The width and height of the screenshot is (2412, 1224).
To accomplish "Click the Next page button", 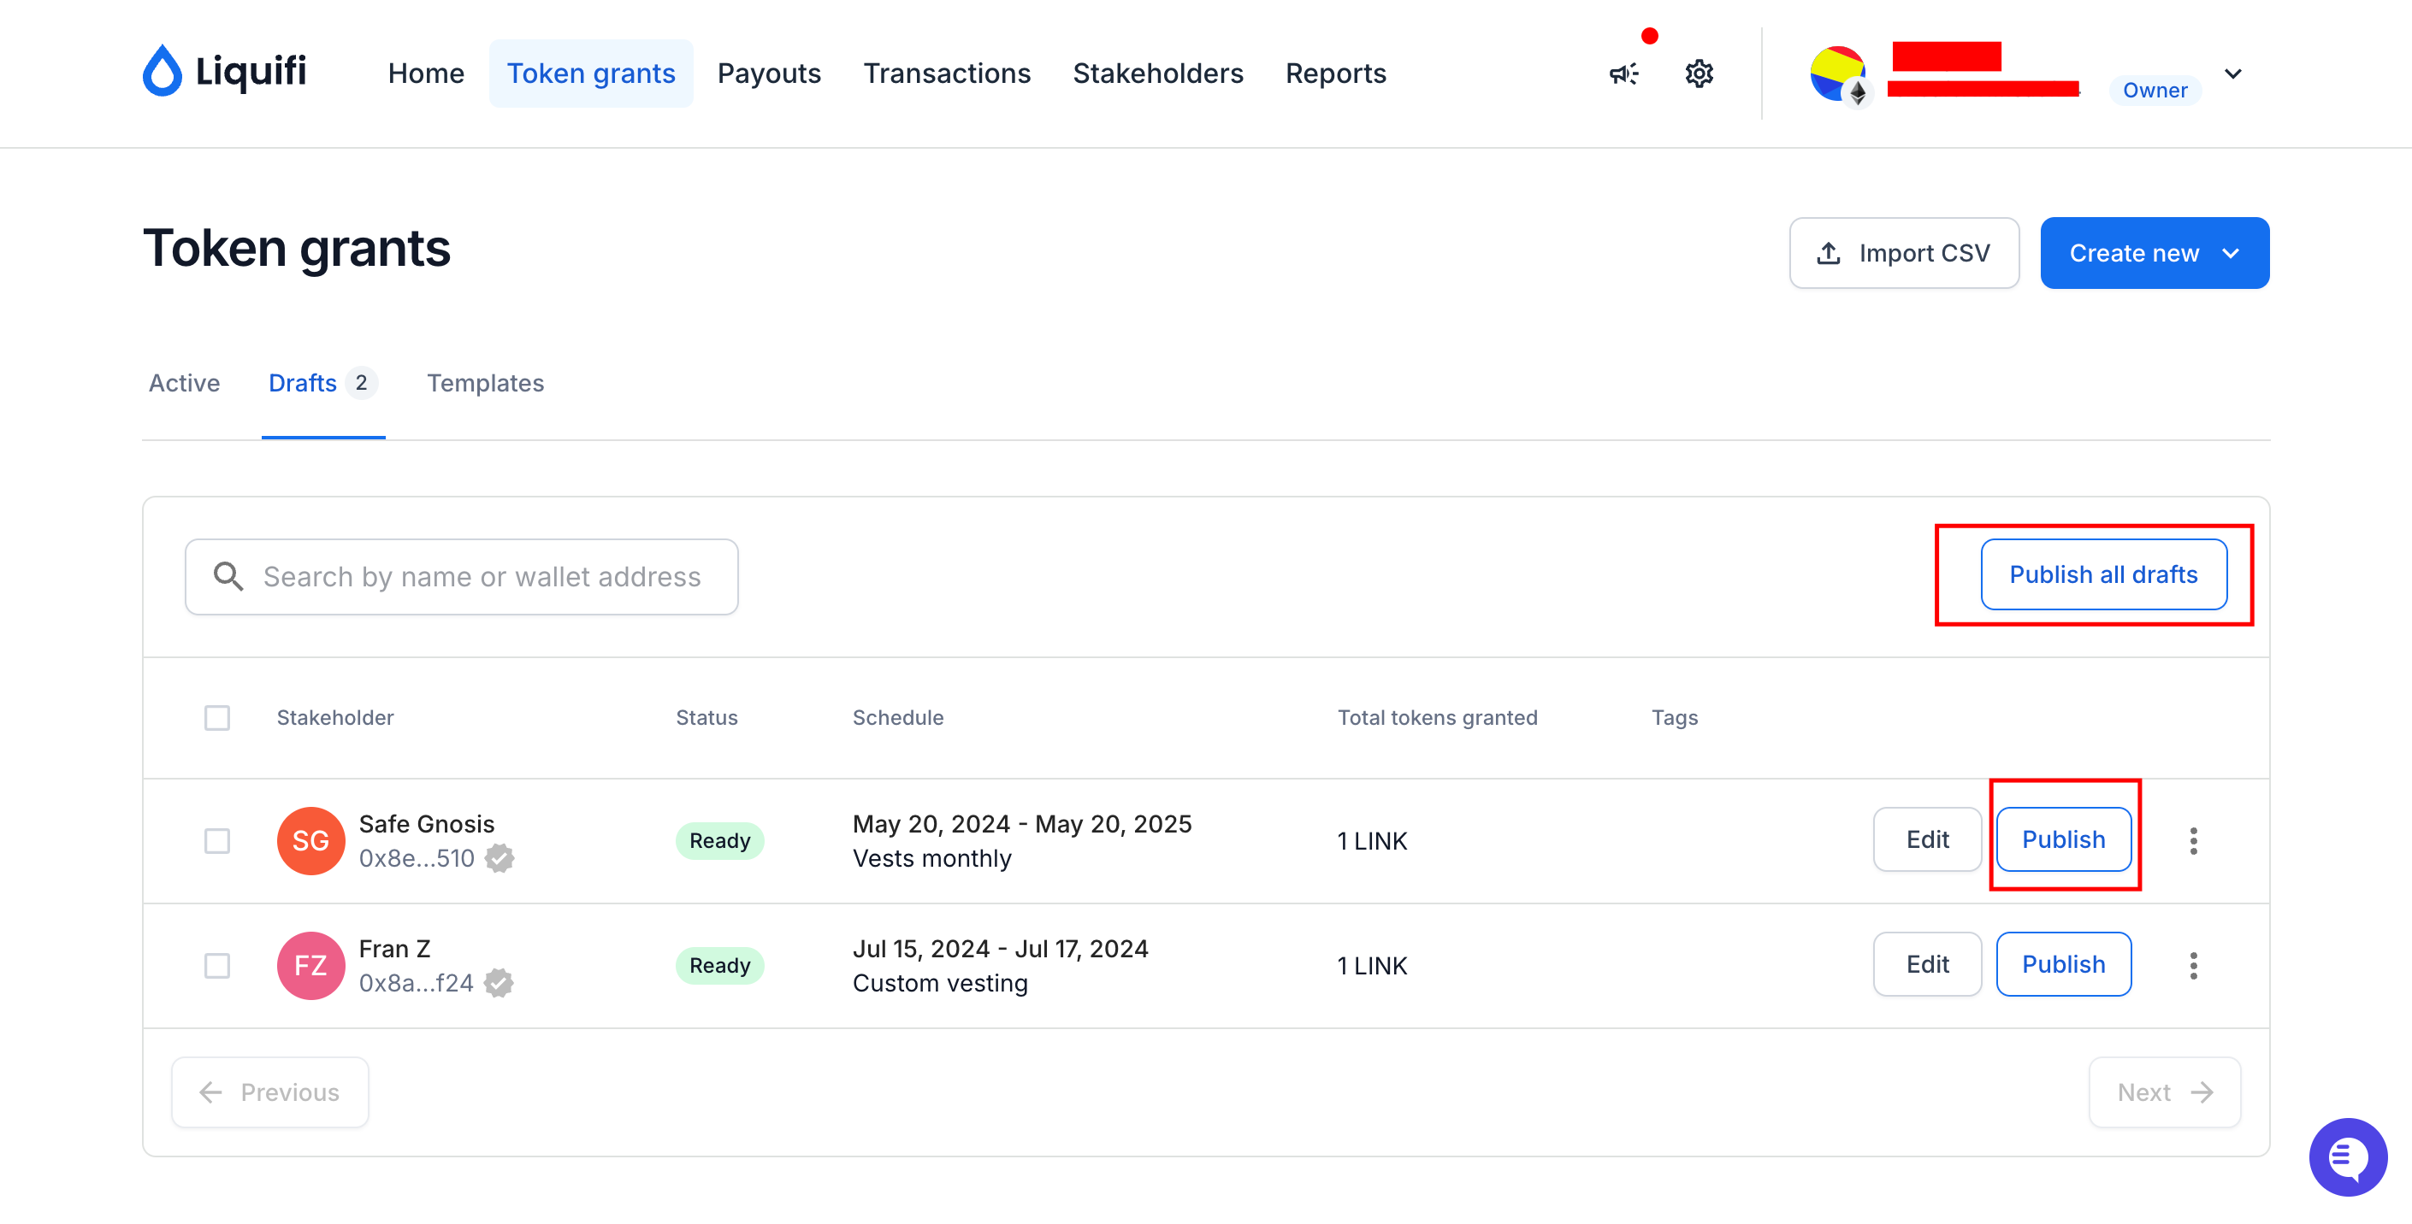I will coord(2165,1092).
